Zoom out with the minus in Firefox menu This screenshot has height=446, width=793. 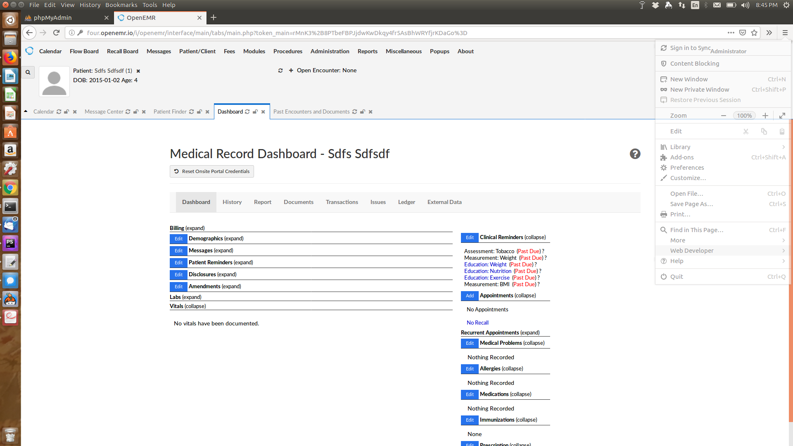724,116
